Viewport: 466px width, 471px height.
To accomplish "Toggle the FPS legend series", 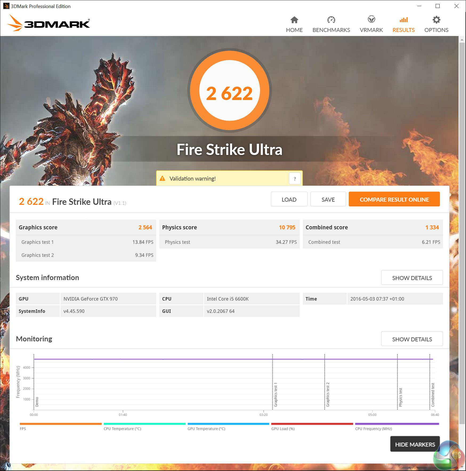I will tap(61, 426).
